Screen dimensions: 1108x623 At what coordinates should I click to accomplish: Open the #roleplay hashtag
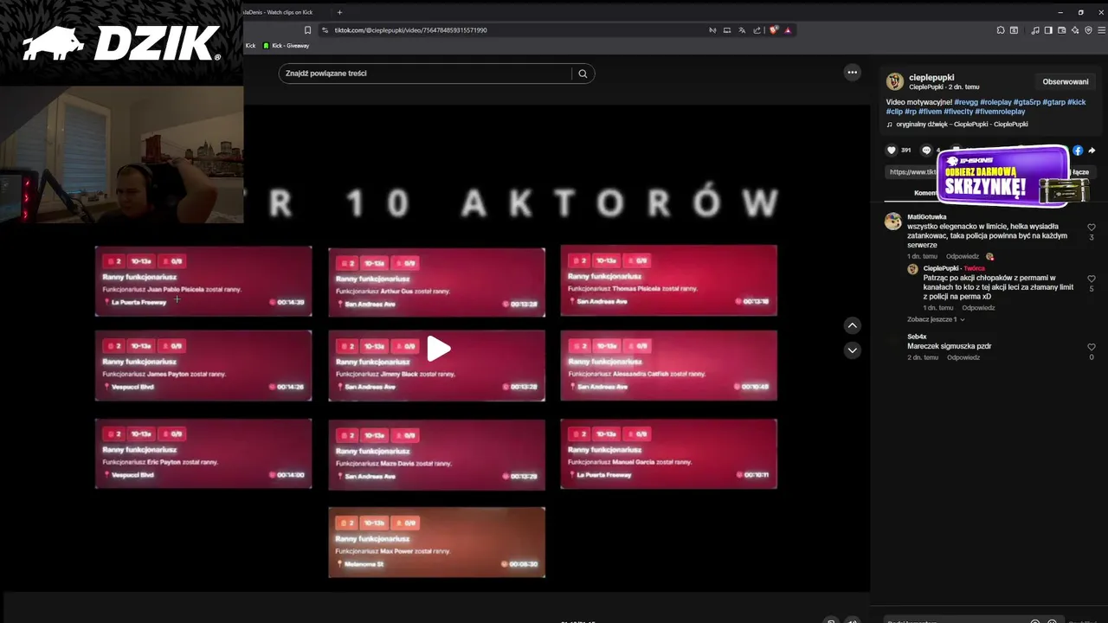pos(995,102)
